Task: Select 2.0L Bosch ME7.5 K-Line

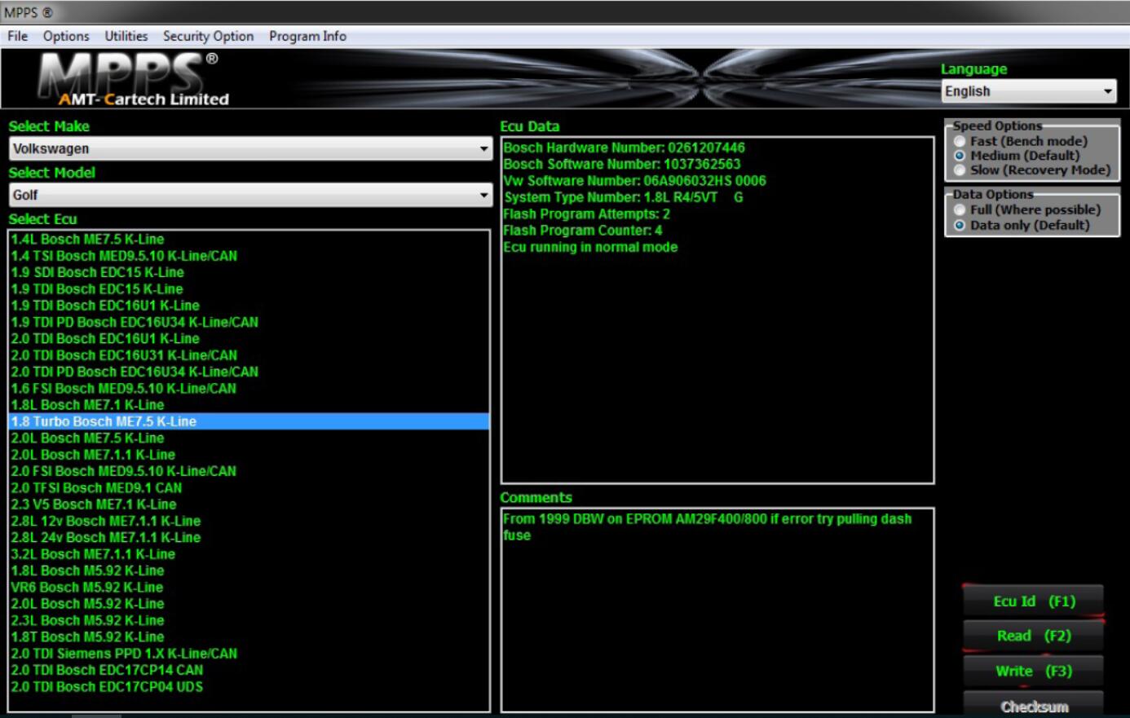Action: coord(249,438)
